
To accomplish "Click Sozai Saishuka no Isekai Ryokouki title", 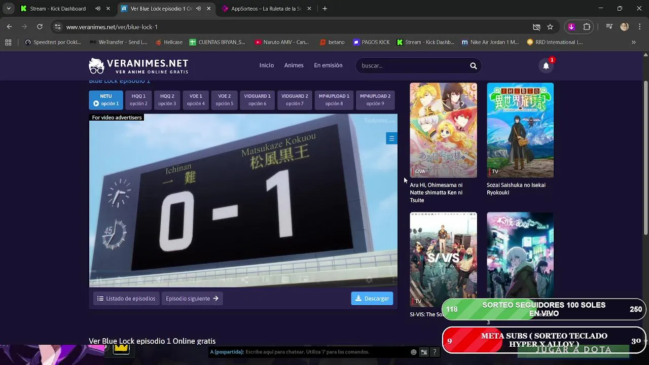I will pyautogui.click(x=516, y=189).
